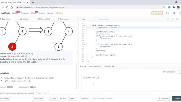This screenshot has width=181, height=102.
Task: Open the browser extensions puzzle icon
Action: point(174,7)
